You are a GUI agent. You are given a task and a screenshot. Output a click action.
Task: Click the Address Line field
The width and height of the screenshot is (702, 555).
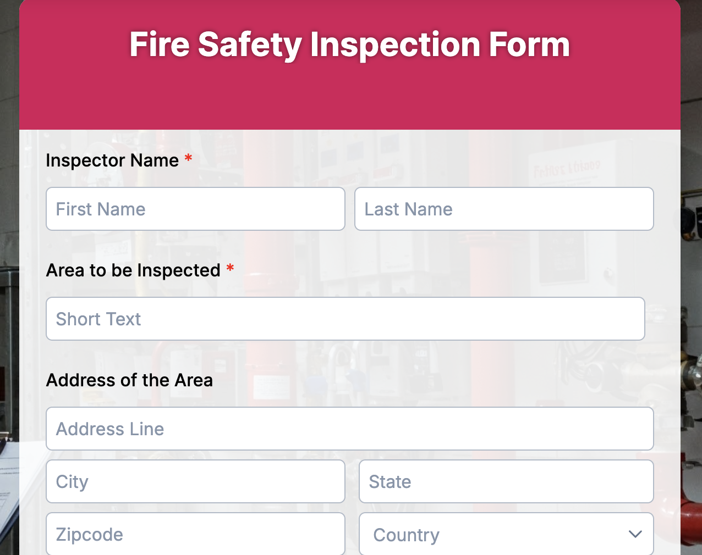coord(350,429)
